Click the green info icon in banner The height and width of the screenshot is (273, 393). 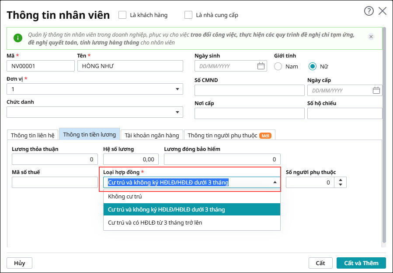pos(18,38)
